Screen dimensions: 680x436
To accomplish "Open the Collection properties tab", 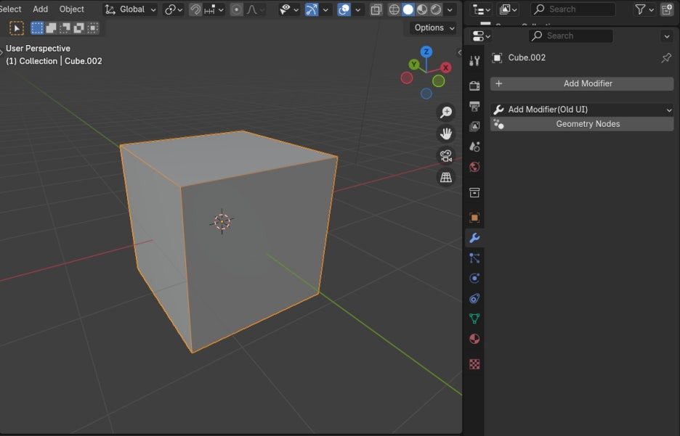I will pyautogui.click(x=474, y=193).
